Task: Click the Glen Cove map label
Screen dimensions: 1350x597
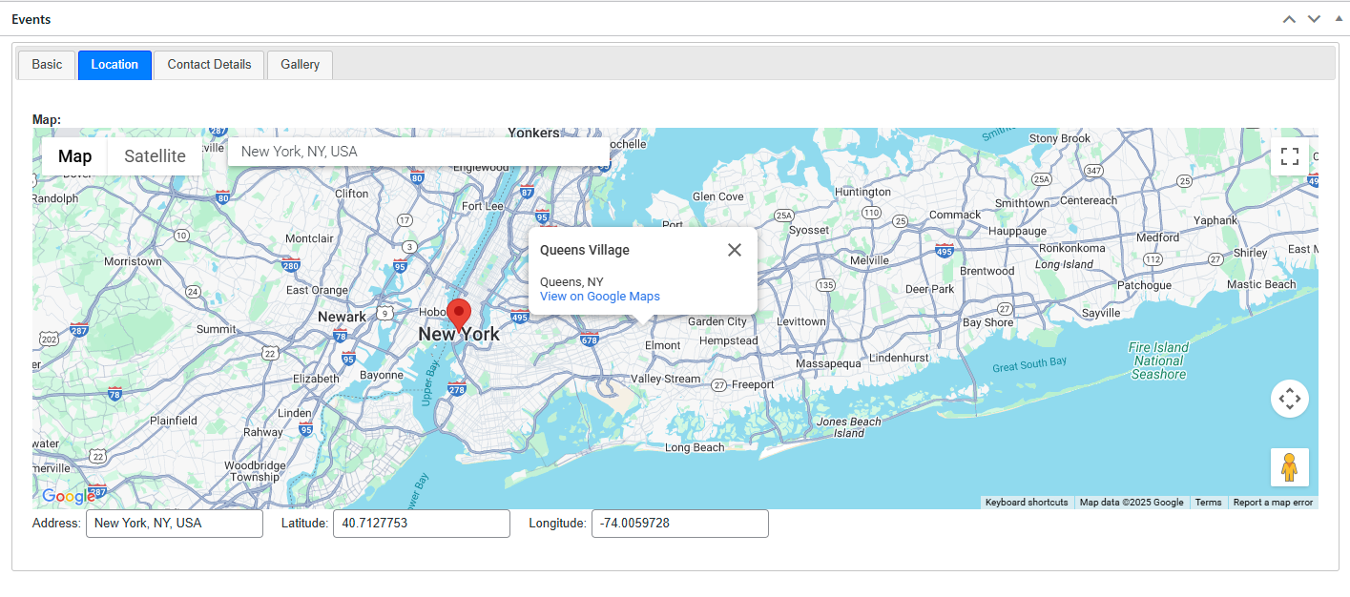Action: click(x=717, y=196)
